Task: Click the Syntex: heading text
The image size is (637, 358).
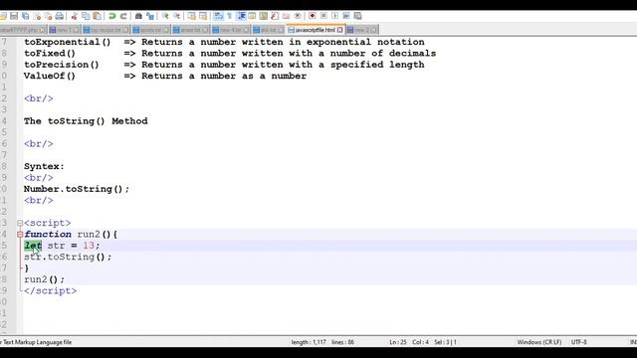Action: 44,166
